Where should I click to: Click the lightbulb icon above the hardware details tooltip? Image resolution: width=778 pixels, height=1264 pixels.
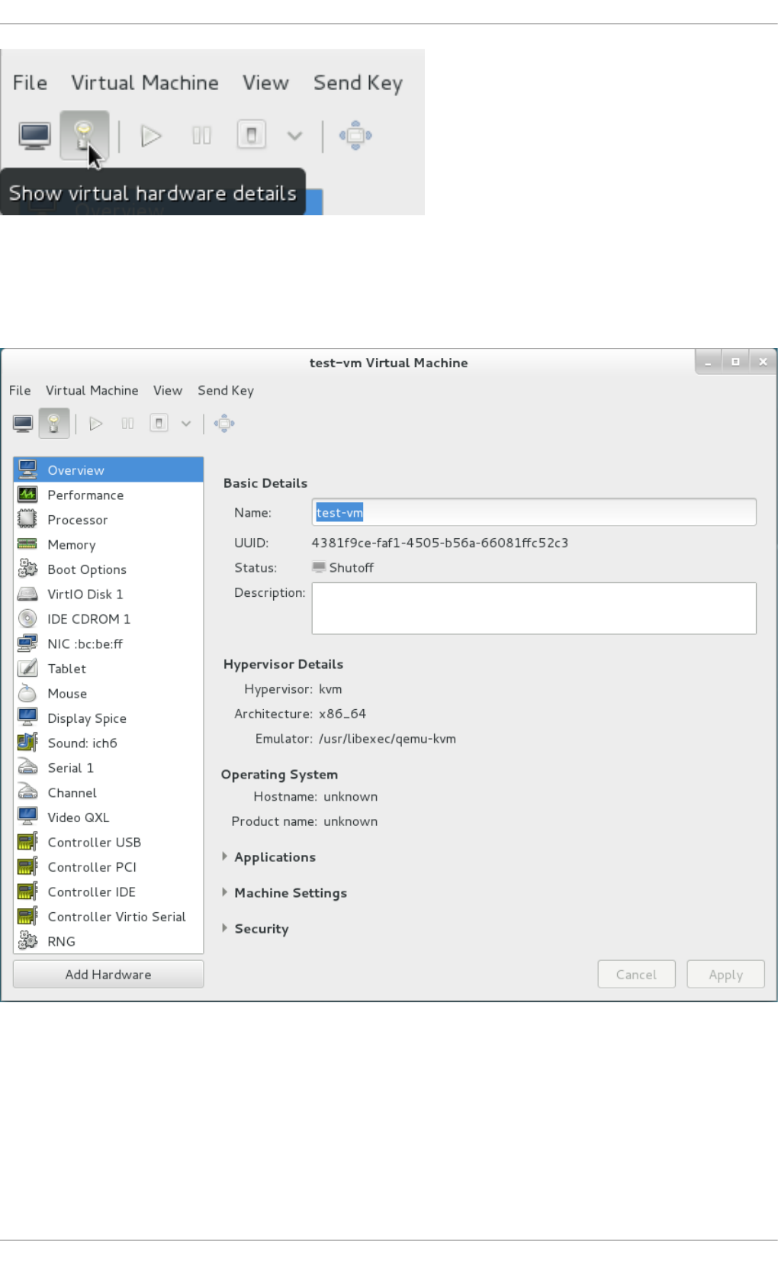pyautogui.click(x=84, y=136)
